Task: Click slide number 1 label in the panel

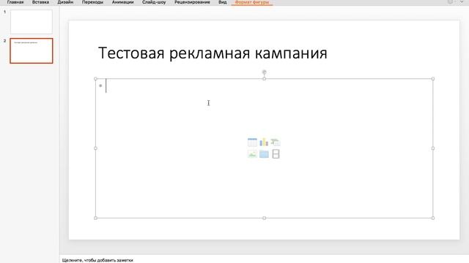Action: coord(4,12)
